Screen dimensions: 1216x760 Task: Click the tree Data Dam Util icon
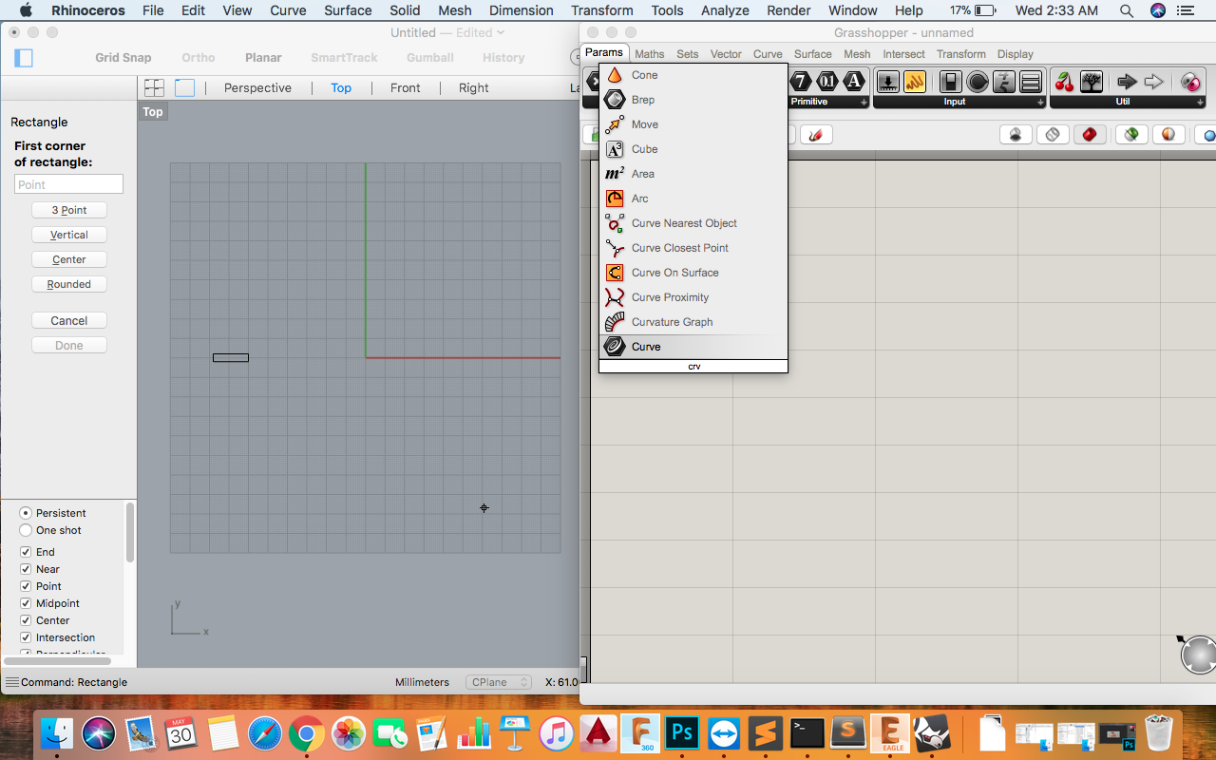coord(1092,82)
